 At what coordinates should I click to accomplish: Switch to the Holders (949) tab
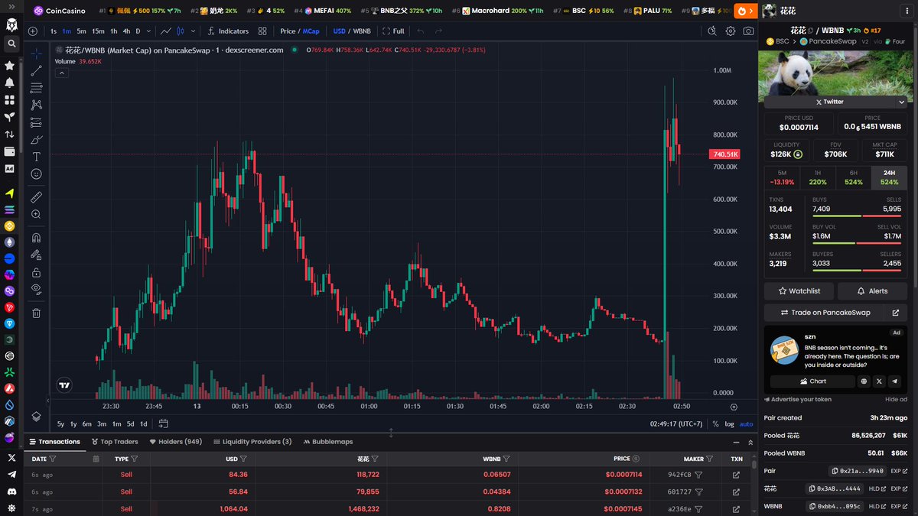[x=176, y=442]
